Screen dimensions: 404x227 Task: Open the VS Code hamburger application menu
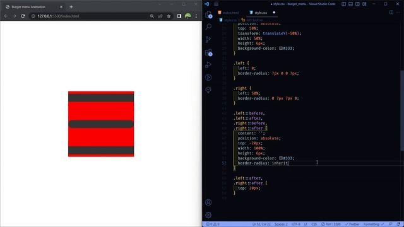tap(216, 4)
